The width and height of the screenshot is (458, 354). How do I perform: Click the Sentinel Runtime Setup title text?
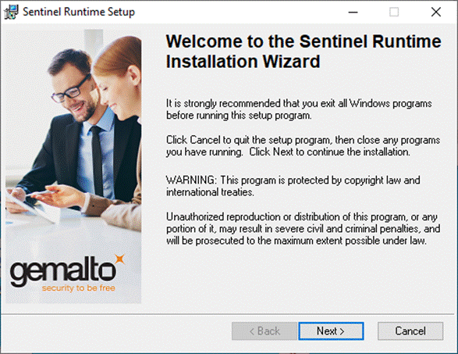(79, 12)
